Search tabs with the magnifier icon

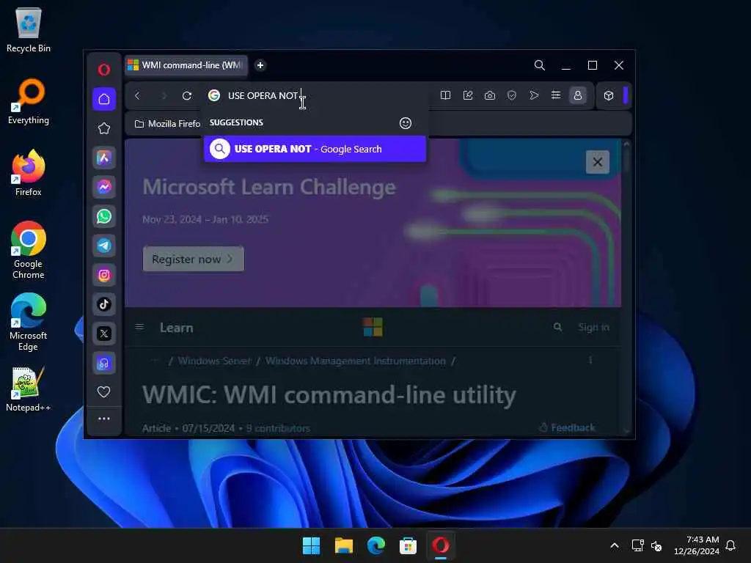(x=540, y=65)
